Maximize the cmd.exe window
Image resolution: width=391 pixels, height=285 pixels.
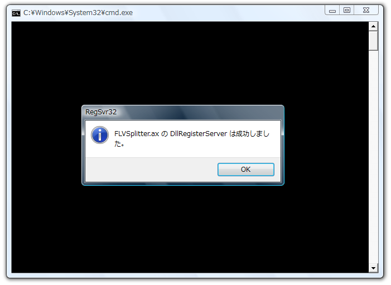coord(346,10)
